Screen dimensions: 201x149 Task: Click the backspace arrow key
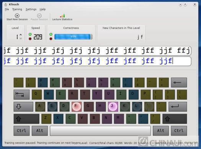click(179, 83)
